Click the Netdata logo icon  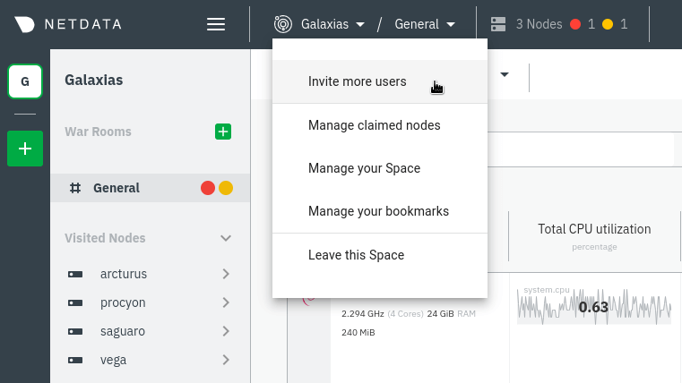coord(25,24)
